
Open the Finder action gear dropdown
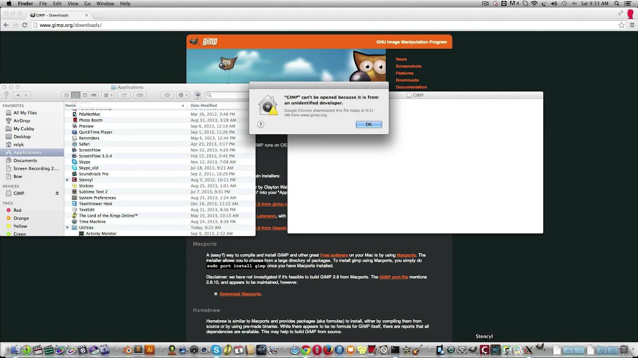tap(183, 95)
